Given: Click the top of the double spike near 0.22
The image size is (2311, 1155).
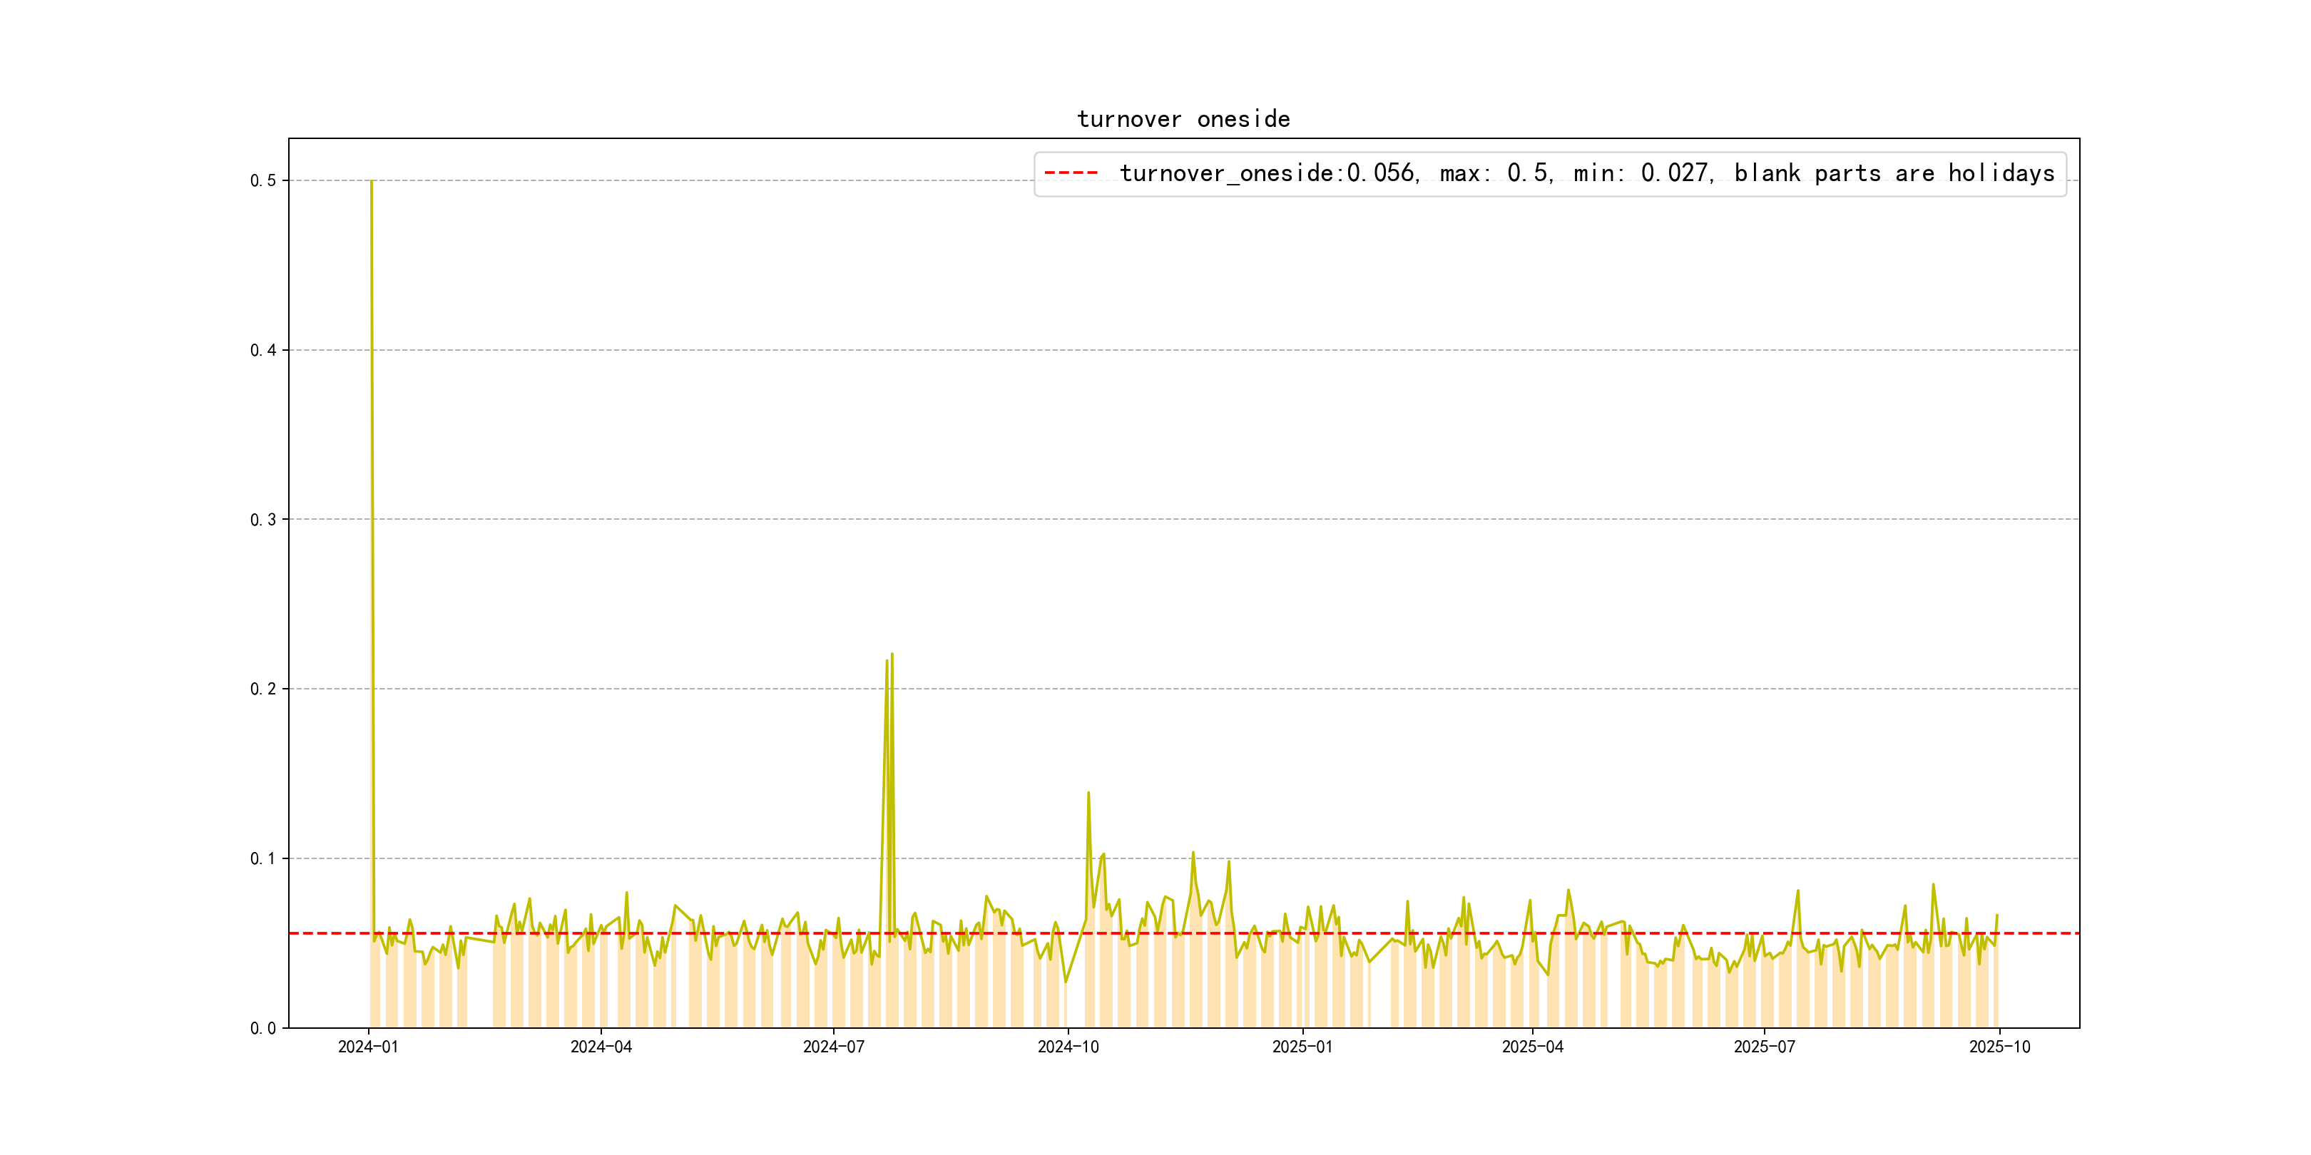Looking at the screenshot, I should 891,655.
